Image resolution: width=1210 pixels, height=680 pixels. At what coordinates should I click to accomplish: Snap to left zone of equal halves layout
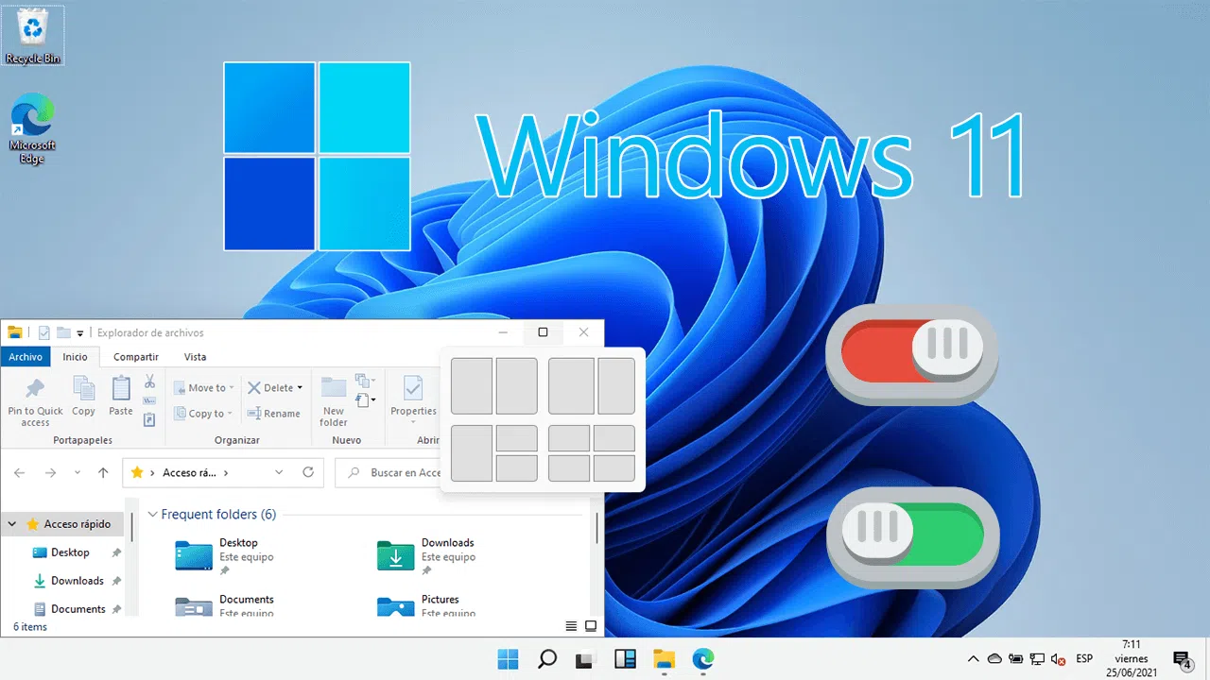[472, 385]
